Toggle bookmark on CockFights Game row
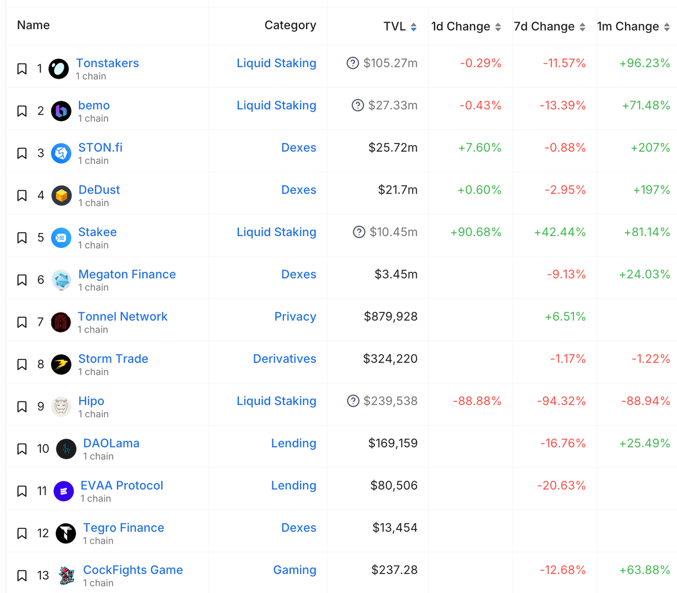This screenshot has width=677, height=593. tap(22, 575)
